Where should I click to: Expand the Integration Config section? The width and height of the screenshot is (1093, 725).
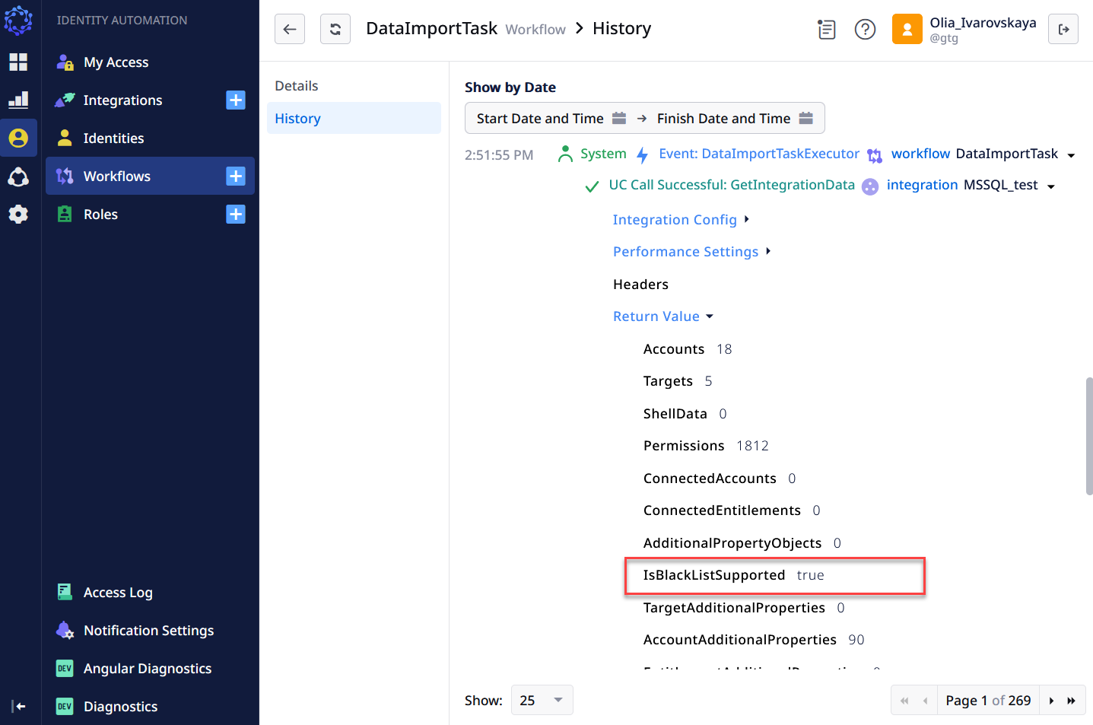[x=681, y=220]
